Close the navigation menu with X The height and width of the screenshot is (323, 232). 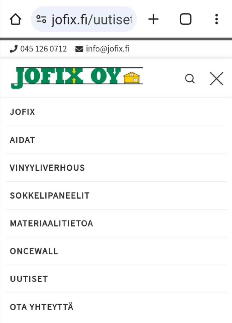[217, 79]
